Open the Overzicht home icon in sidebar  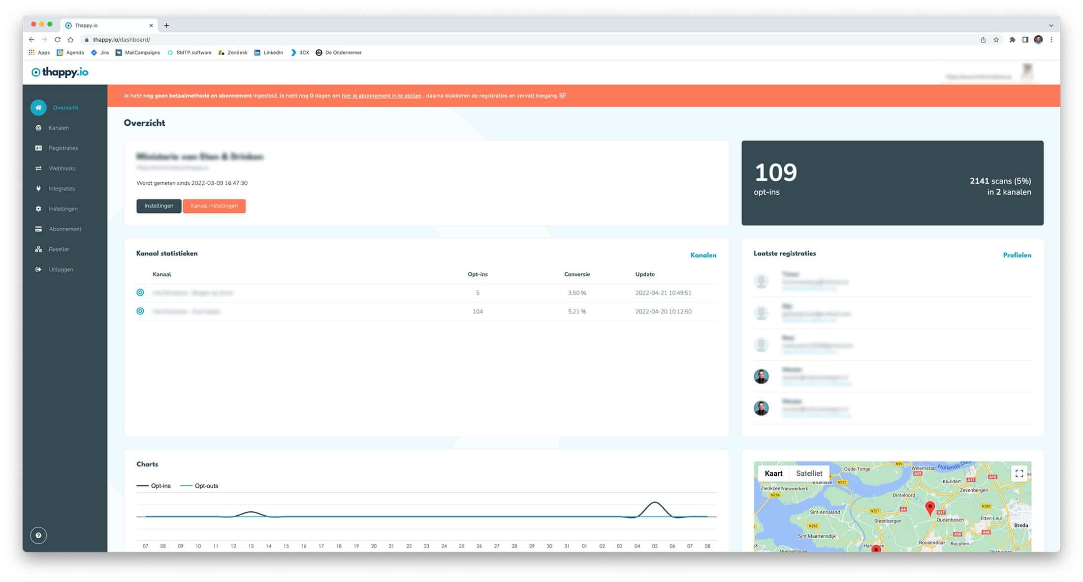coord(38,108)
